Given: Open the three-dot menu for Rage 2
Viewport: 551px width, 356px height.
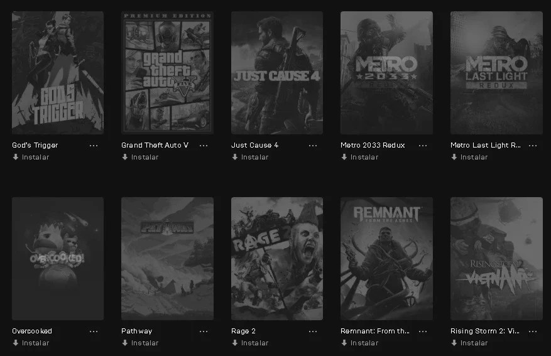Looking at the screenshot, I should 313,331.
